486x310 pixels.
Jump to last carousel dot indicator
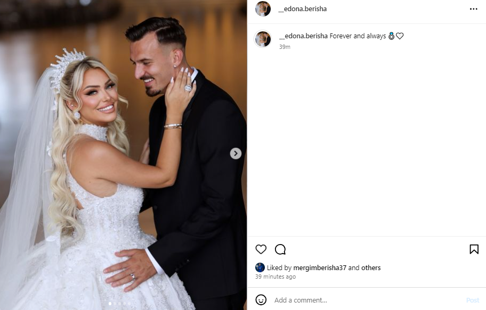pyautogui.click(x=129, y=304)
